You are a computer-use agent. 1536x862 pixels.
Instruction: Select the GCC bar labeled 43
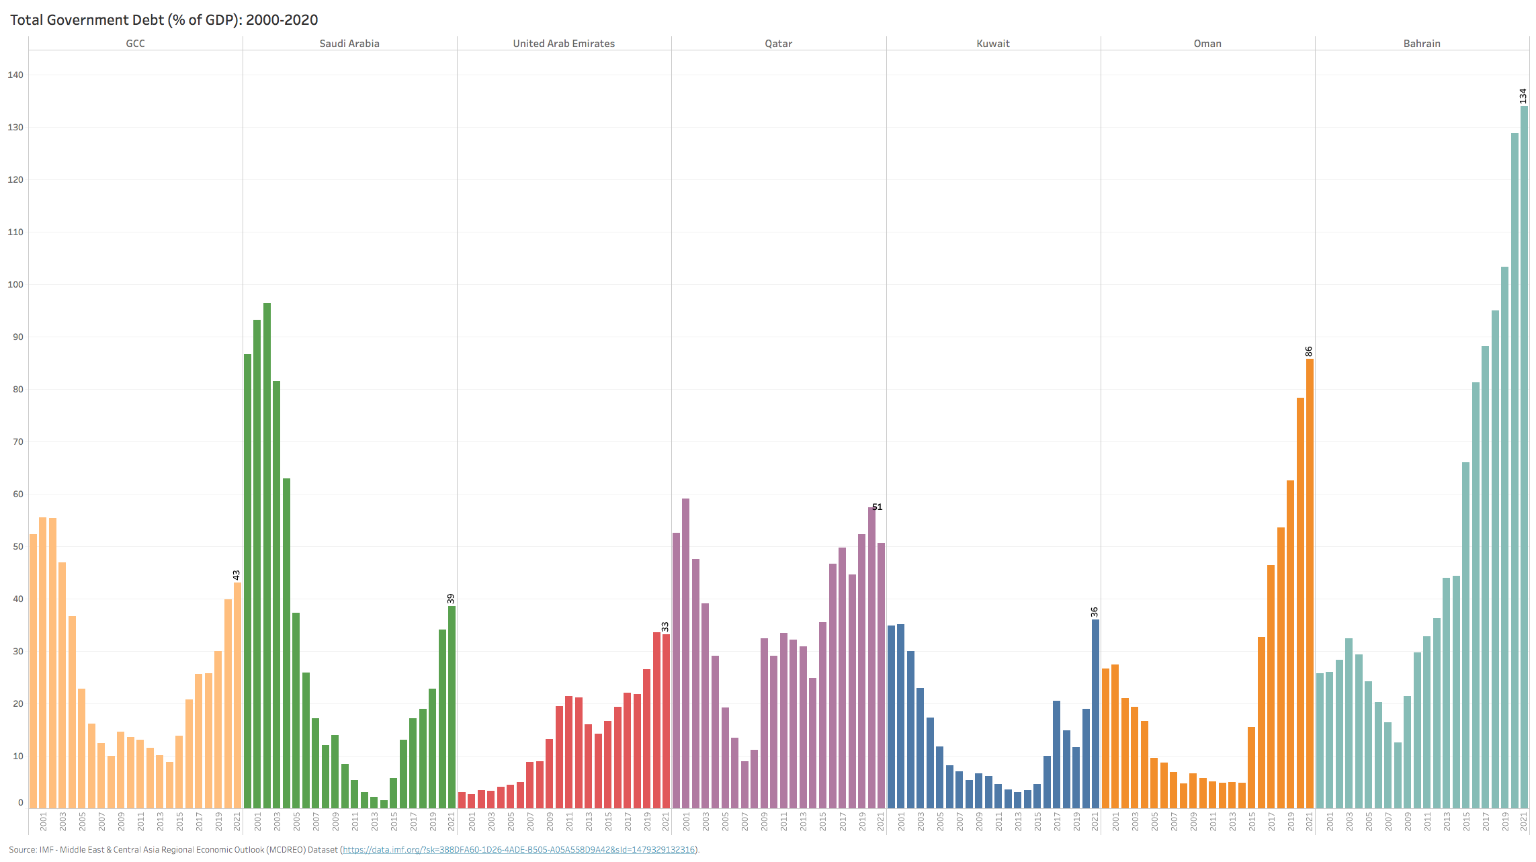[x=237, y=695]
